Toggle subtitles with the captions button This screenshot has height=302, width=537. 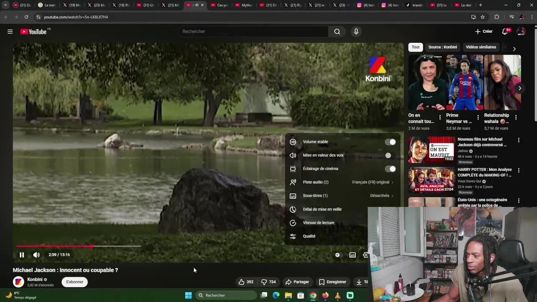click(352, 255)
